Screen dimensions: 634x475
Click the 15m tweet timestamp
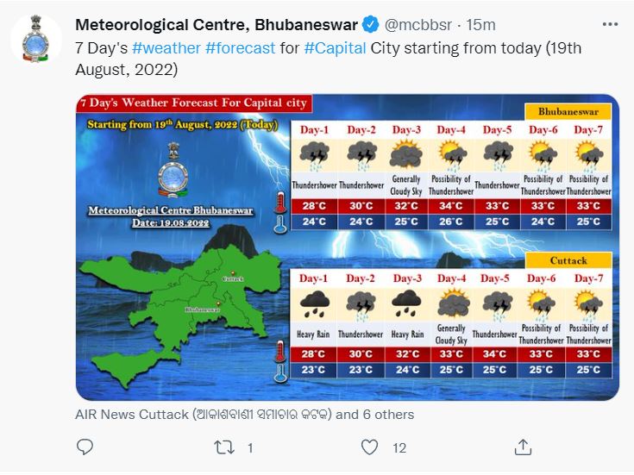pos(480,25)
